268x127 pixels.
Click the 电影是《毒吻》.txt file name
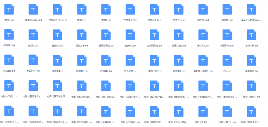pos(203,71)
